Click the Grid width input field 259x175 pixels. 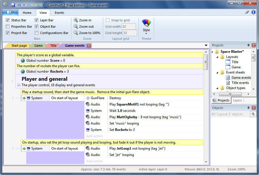(x=129, y=27)
